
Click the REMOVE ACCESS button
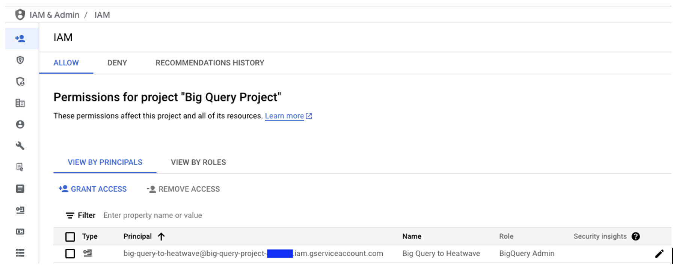pos(183,189)
